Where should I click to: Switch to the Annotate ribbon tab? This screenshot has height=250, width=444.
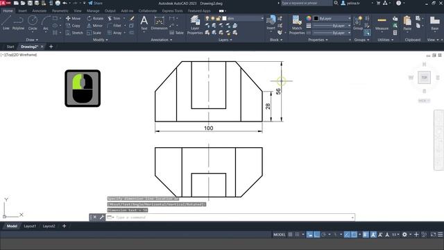[39, 11]
